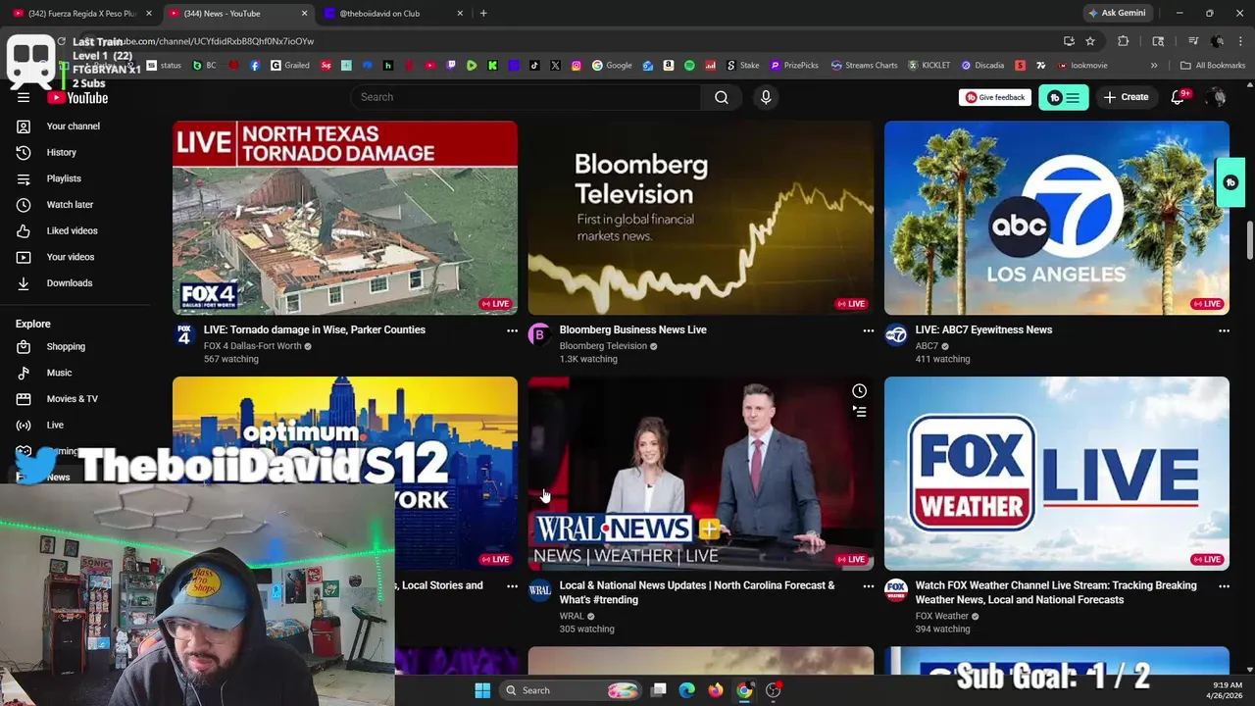Open LIVE: Tornado damage title link

click(x=315, y=330)
